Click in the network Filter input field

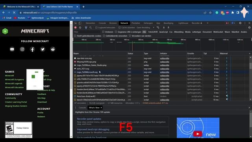click(x=87, y=32)
